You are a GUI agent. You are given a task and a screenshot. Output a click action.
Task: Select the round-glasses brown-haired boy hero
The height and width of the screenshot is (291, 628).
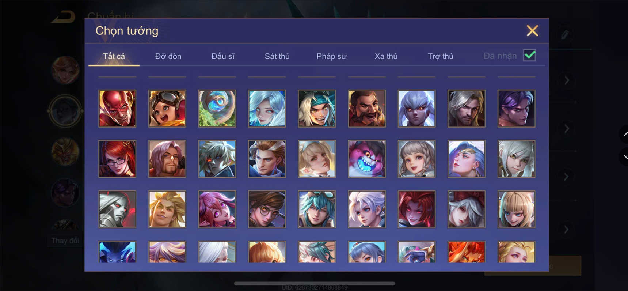tap(267, 209)
